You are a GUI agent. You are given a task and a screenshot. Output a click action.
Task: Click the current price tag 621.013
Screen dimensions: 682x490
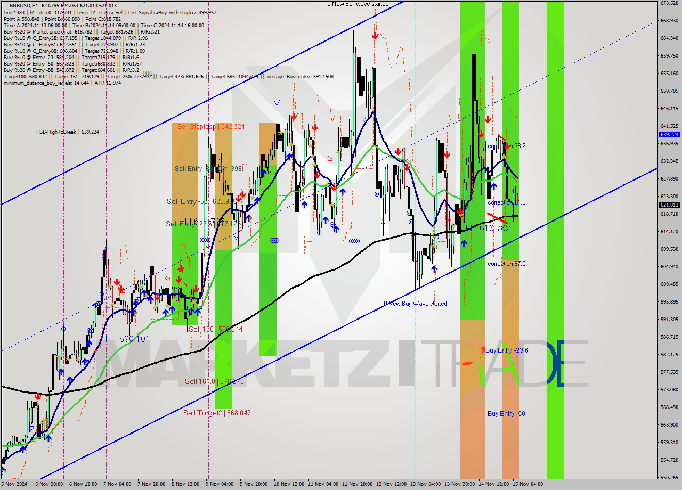669,205
